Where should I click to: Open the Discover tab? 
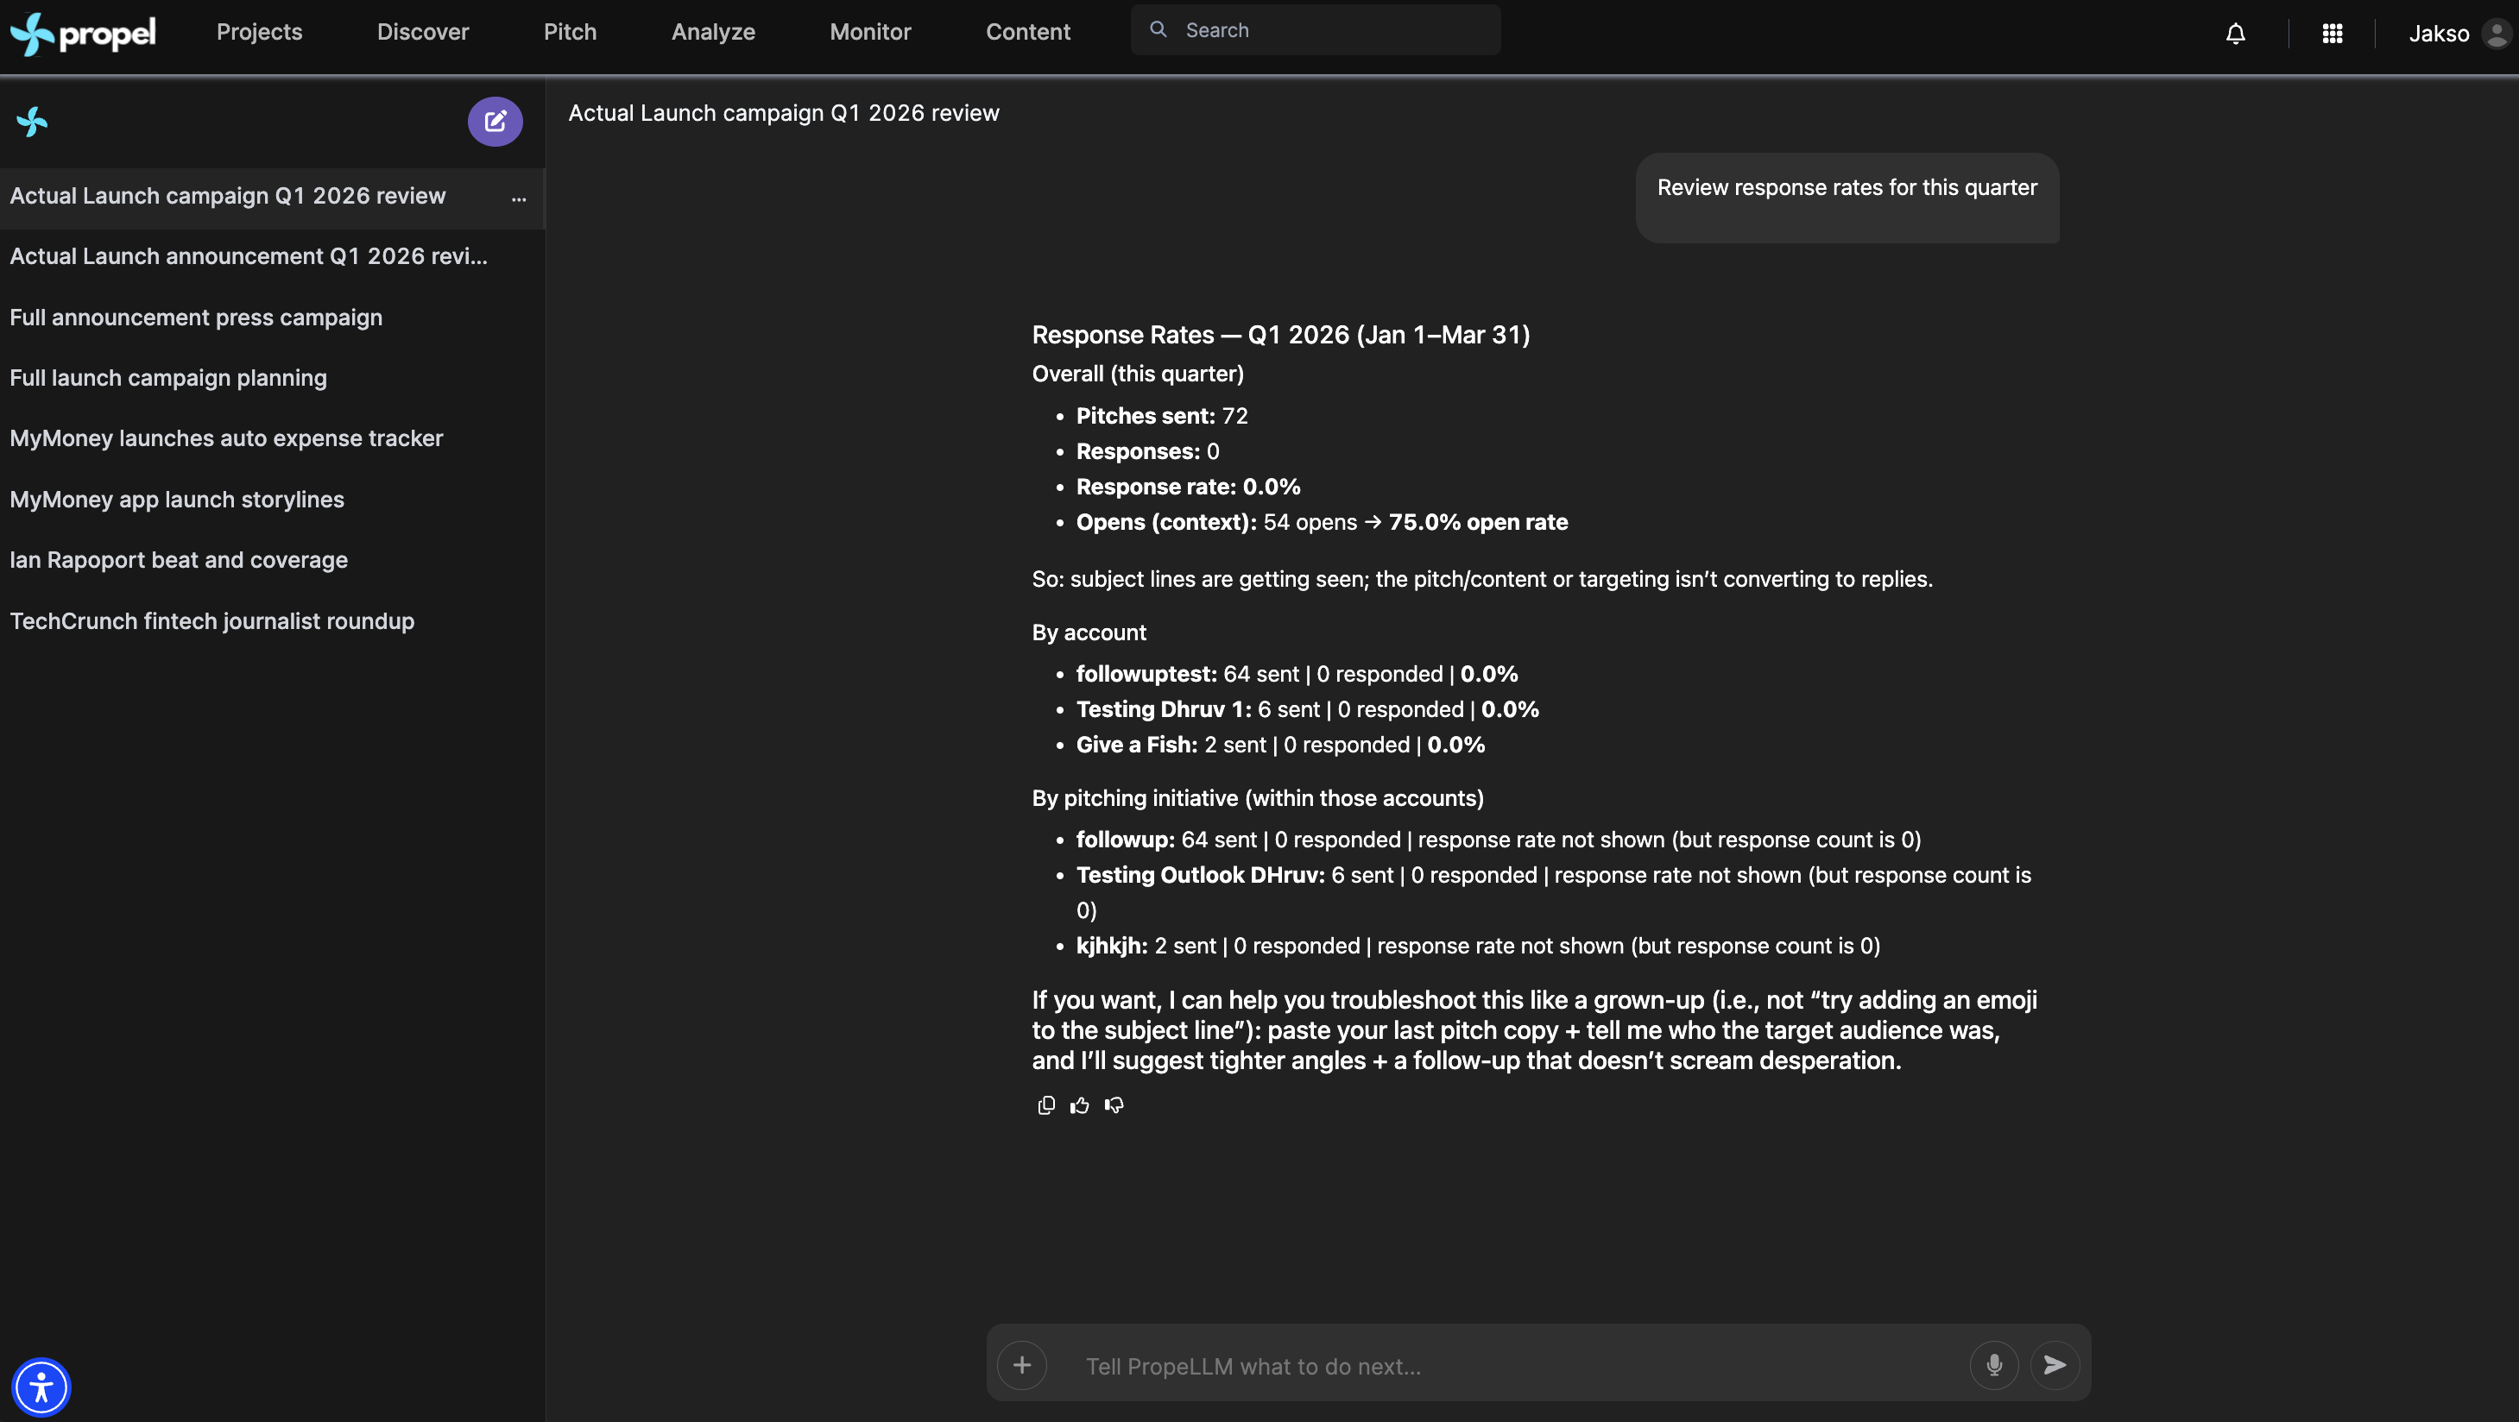422,32
